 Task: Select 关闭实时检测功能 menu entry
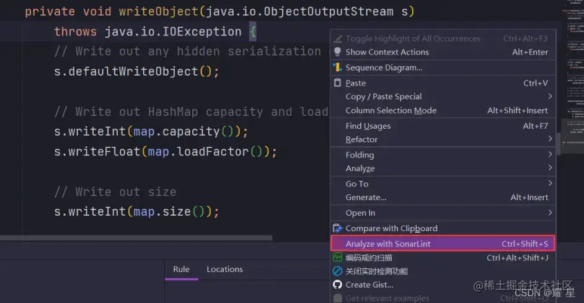tap(443, 271)
